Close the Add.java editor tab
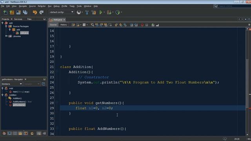 click(x=64, y=20)
